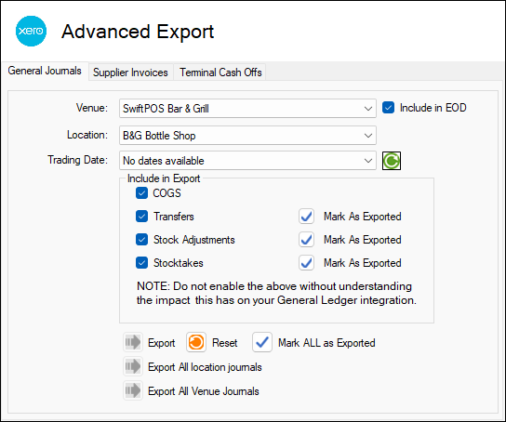Click the Xero logo icon
This screenshot has width=506, height=422.
(x=31, y=31)
